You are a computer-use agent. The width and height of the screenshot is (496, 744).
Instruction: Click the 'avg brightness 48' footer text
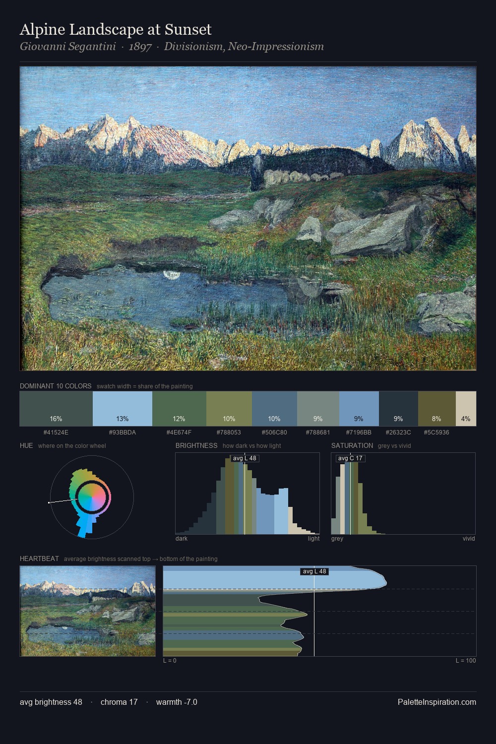click(x=51, y=702)
